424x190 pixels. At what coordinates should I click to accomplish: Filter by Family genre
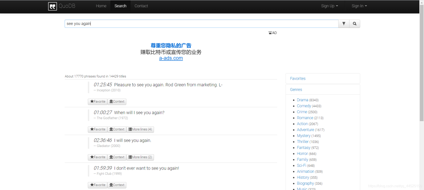point(302,160)
